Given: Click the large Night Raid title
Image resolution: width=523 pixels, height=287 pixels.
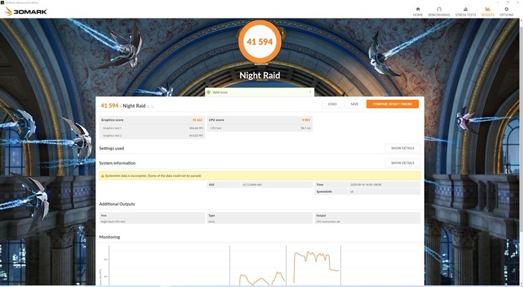Looking at the screenshot, I should coord(260,75).
